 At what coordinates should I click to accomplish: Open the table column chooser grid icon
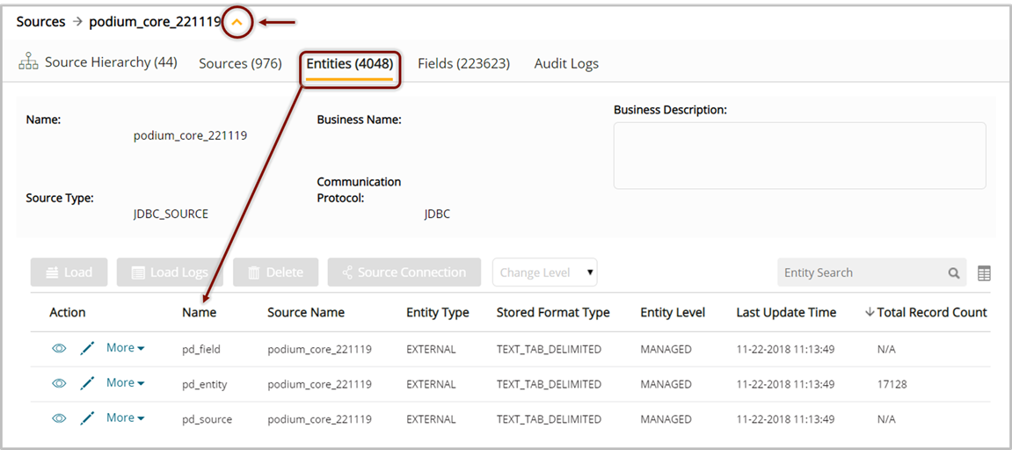(984, 273)
